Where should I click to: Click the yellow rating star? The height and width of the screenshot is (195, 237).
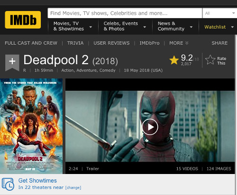coord(174,60)
